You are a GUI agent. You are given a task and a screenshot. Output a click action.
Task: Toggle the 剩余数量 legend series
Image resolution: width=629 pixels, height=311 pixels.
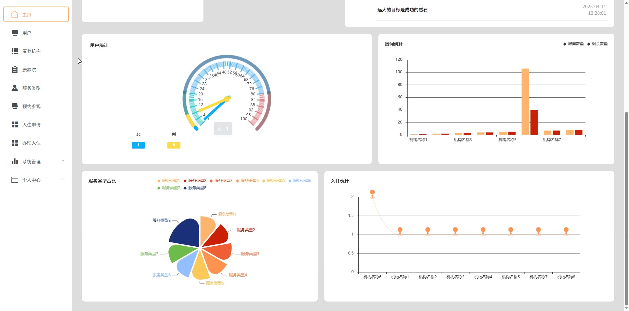tap(597, 44)
